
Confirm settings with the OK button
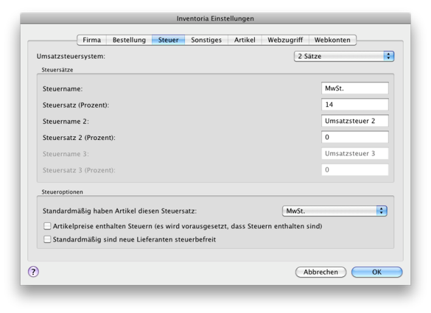coord(377,272)
